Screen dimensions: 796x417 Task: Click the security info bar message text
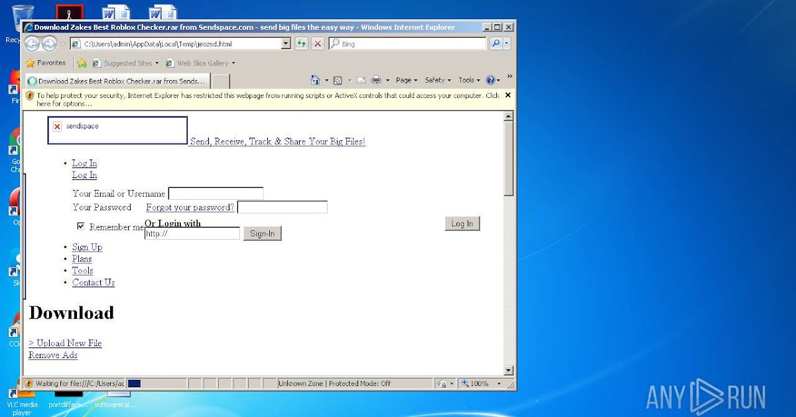point(268,99)
